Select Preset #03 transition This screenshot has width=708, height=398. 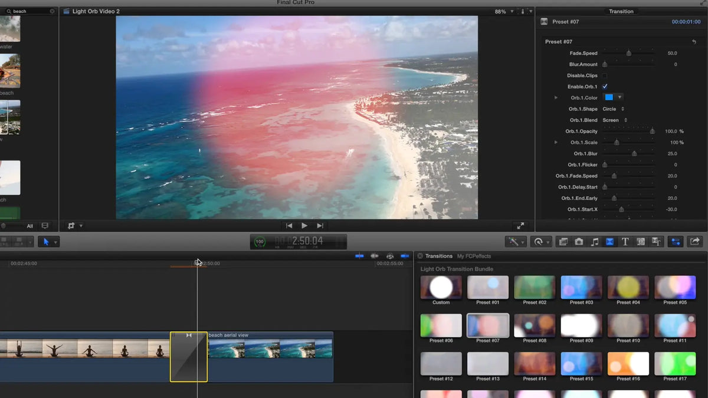581,287
